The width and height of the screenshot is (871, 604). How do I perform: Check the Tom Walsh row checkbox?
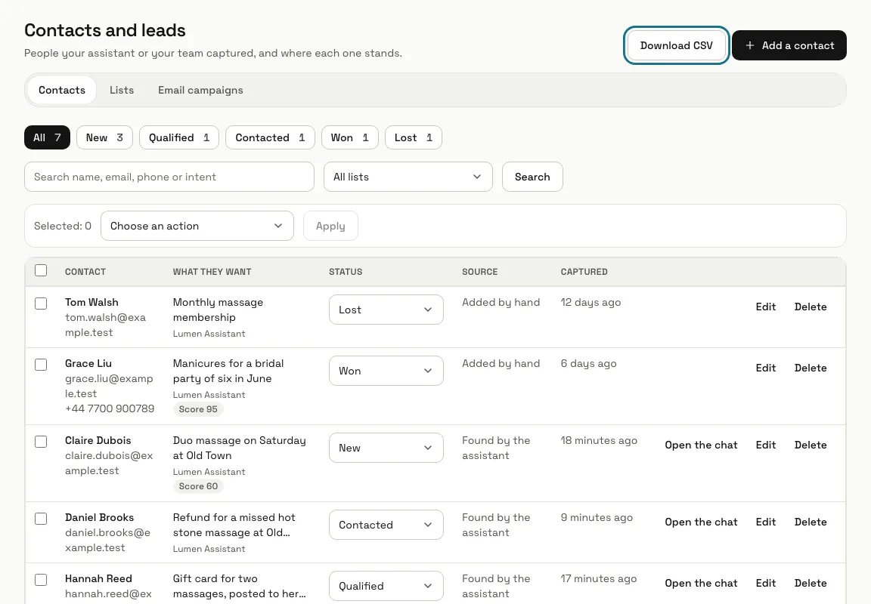pyautogui.click(x=41, y=304)
